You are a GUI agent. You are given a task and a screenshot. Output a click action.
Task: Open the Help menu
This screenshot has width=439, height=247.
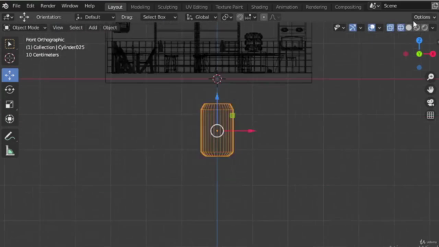[x=90, y=6]
